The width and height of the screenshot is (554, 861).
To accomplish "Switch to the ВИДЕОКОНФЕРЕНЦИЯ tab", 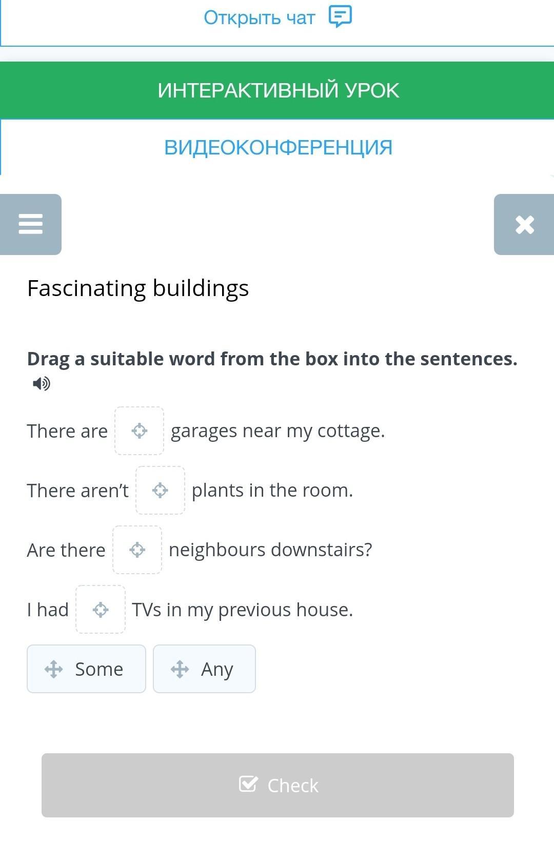I will tap(278, 147).
